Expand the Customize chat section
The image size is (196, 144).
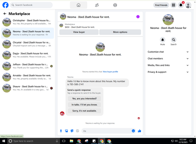[168, 52]
